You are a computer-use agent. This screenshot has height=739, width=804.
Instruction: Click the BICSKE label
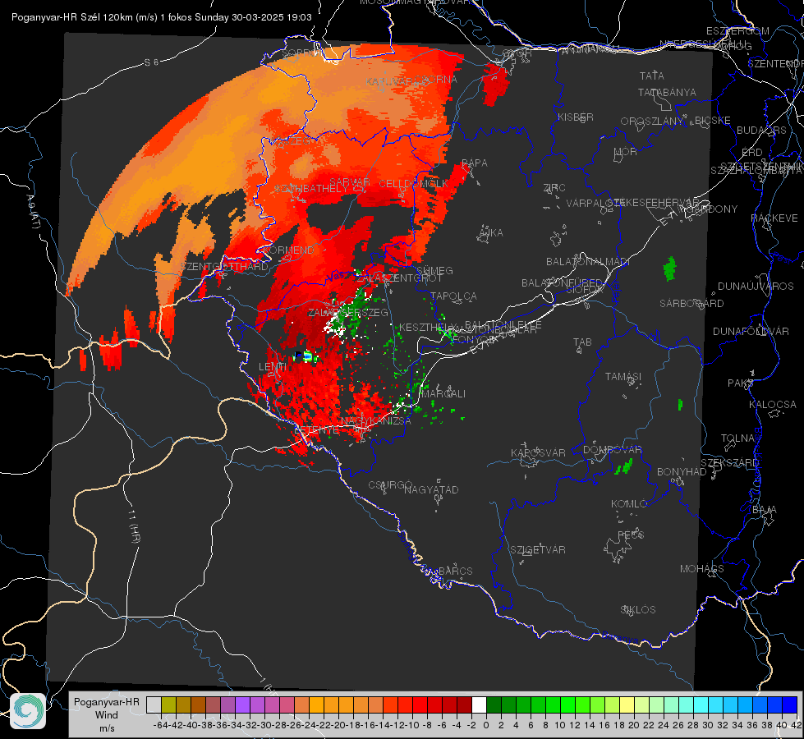tap(712, 120)
